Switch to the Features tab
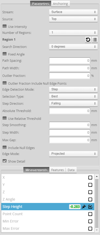The image size is (100, 235). tap(57, 170)
